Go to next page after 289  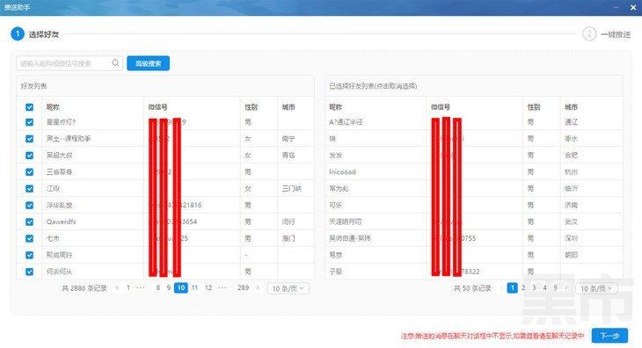[x=258, y=288]
